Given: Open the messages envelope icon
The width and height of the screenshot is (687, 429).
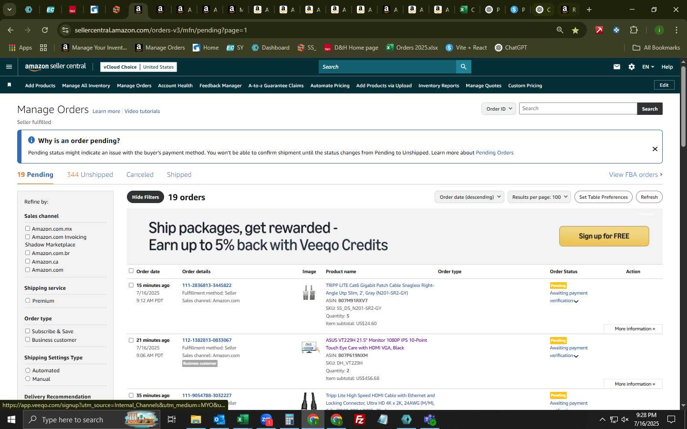Looking at the screenshot, I should click(617, 67).
